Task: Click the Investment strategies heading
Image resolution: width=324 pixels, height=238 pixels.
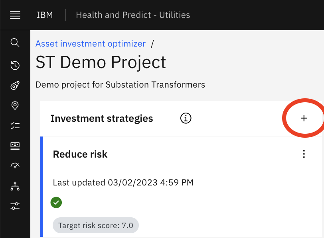Action: click(102, 119)
